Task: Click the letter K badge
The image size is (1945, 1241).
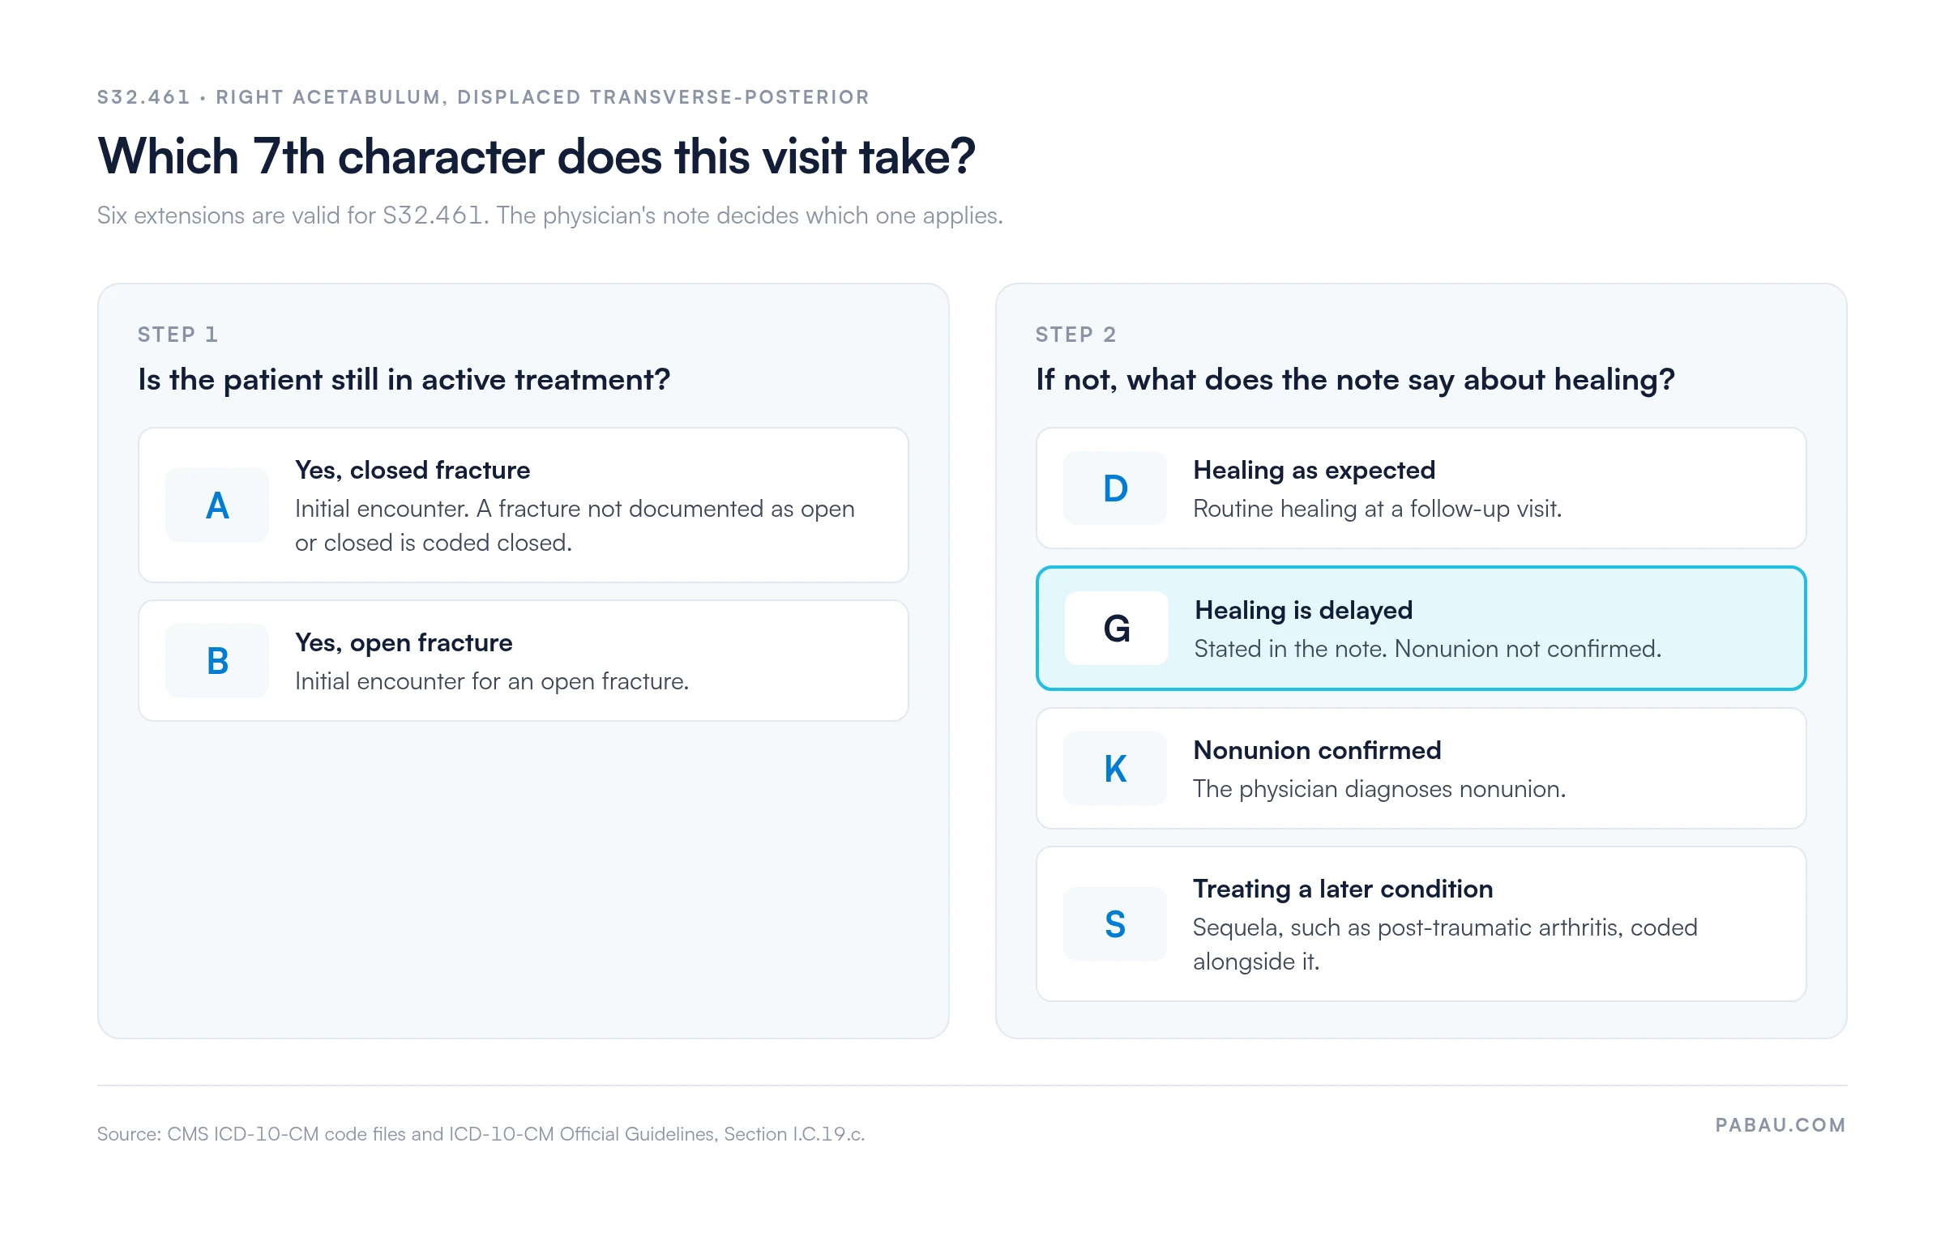Action: pyautogui.click(x=1115, y=769)
